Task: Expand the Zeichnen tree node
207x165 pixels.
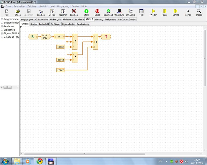Action: 2,26
